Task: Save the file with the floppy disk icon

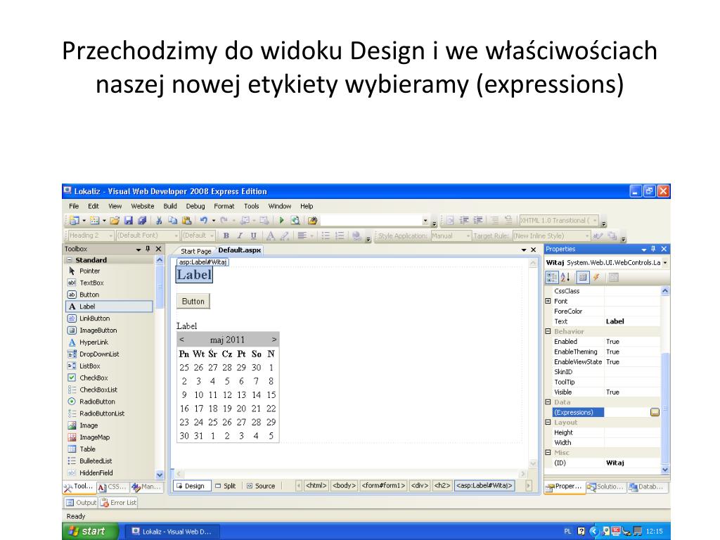Action: 129,221
